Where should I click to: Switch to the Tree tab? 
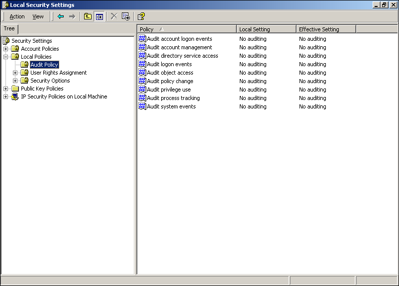coord(9,29)
